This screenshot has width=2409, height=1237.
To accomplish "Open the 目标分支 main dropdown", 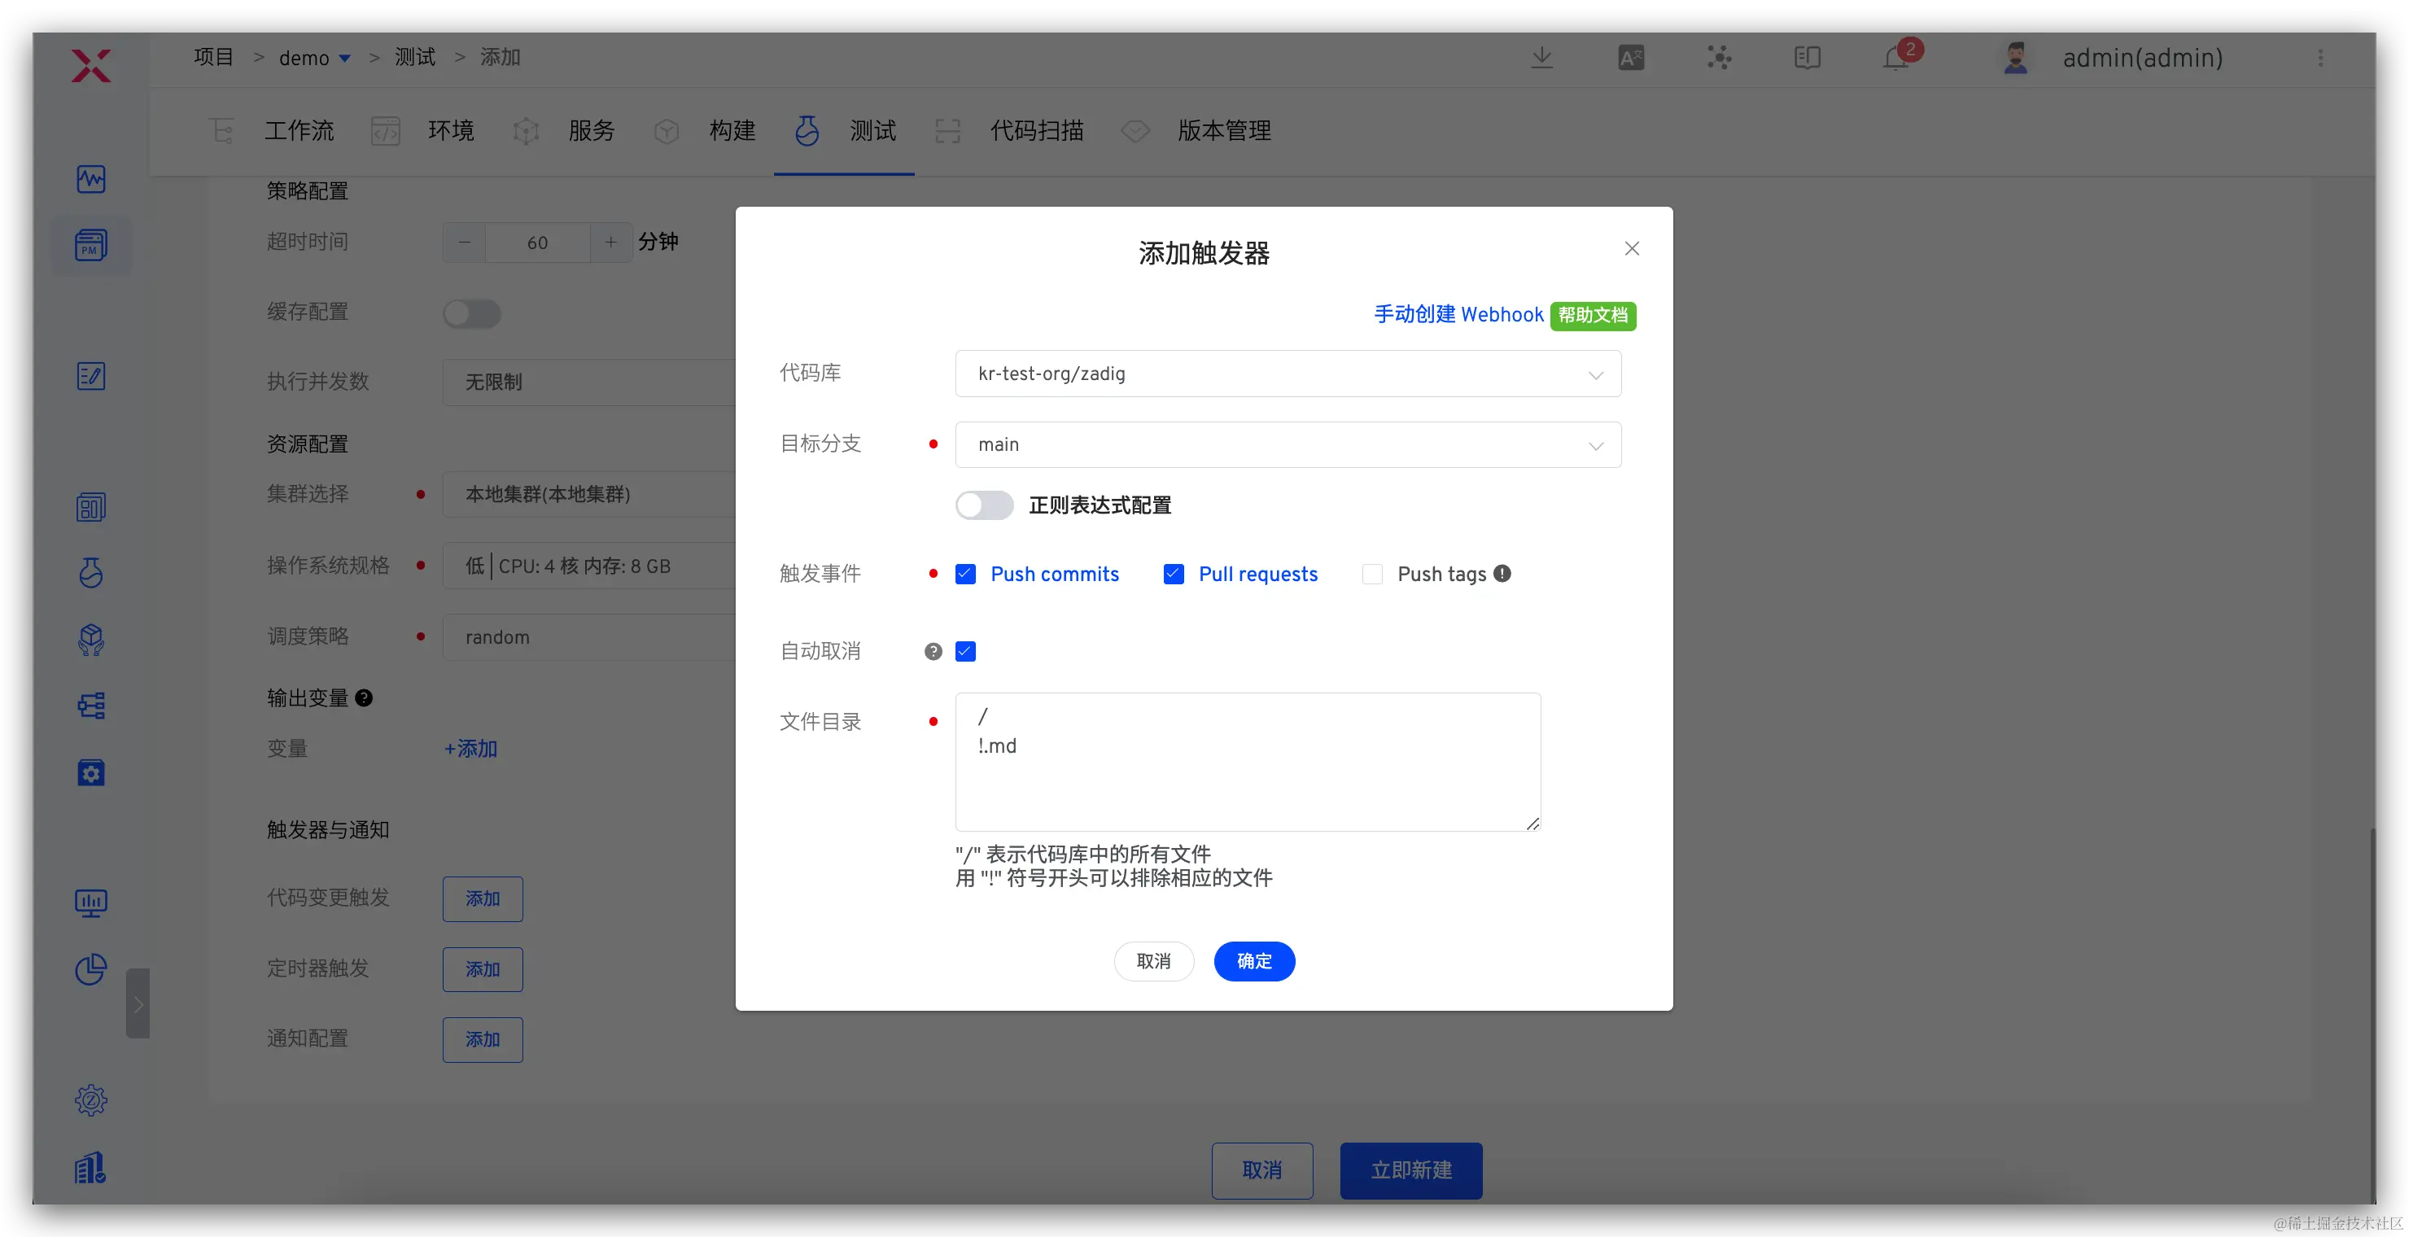I will [1288, 445].
